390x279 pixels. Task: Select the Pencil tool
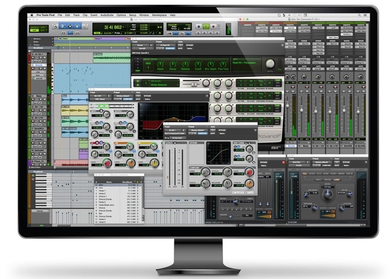85,26
